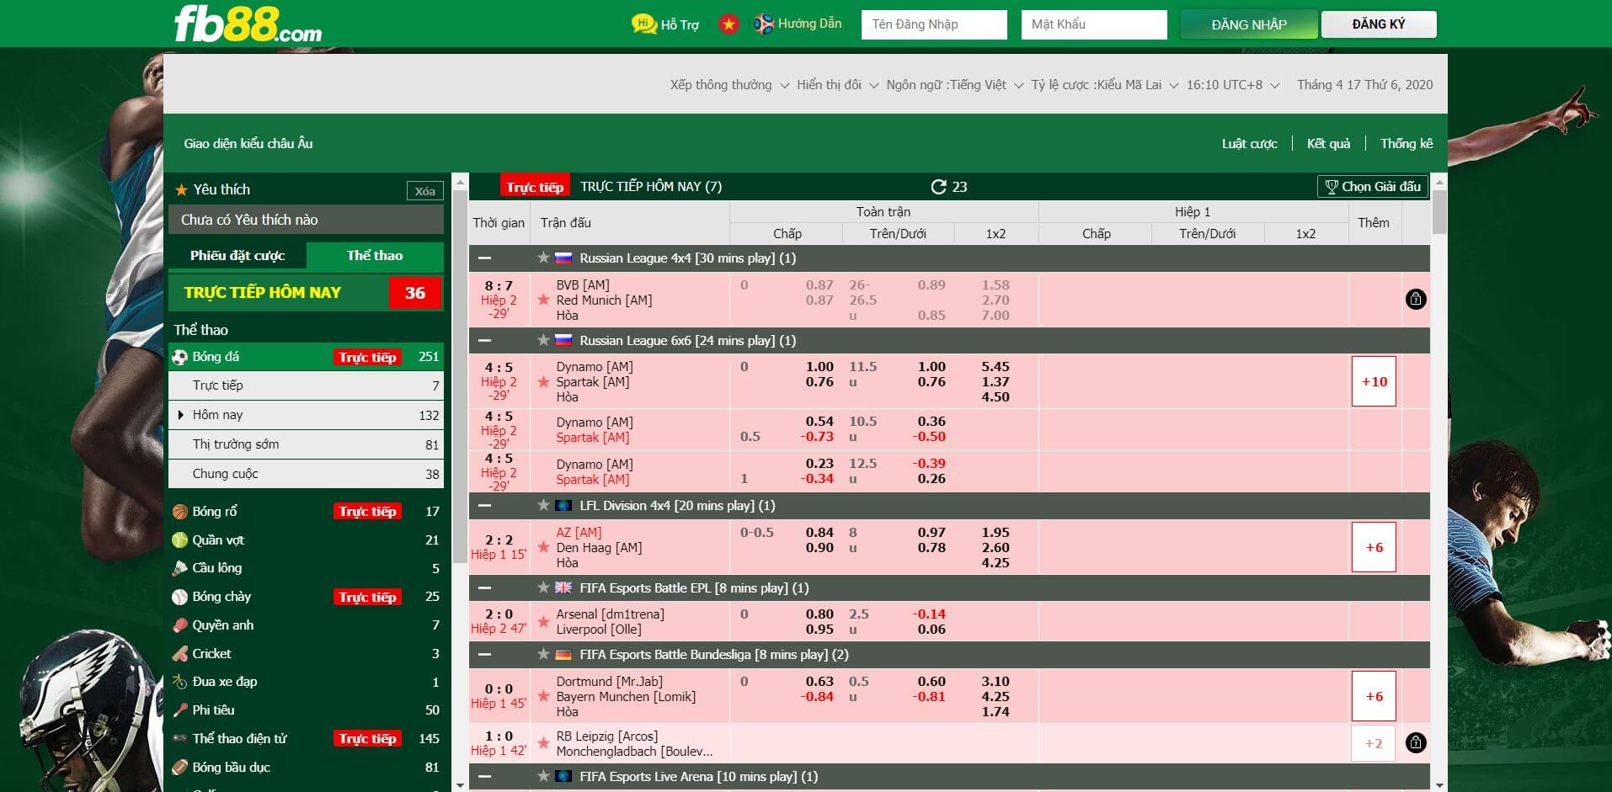Click the Vietnam flag icon
1612x792 pixels.
click(729, 24)
